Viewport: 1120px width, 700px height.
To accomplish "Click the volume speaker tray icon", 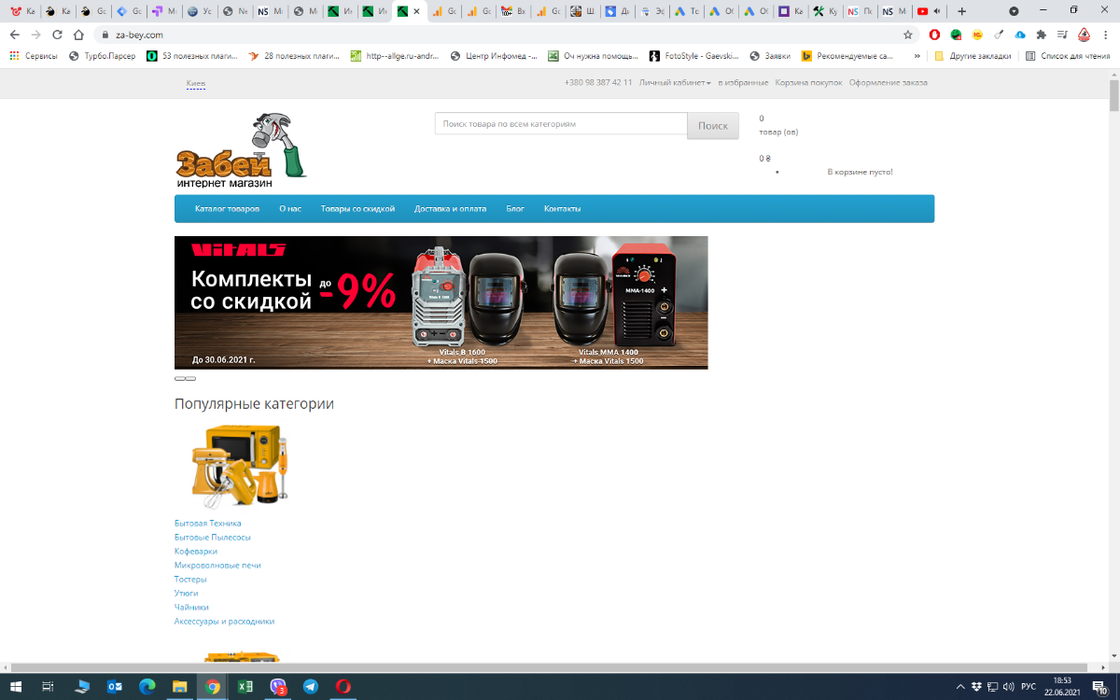I will click(1008, 687).
